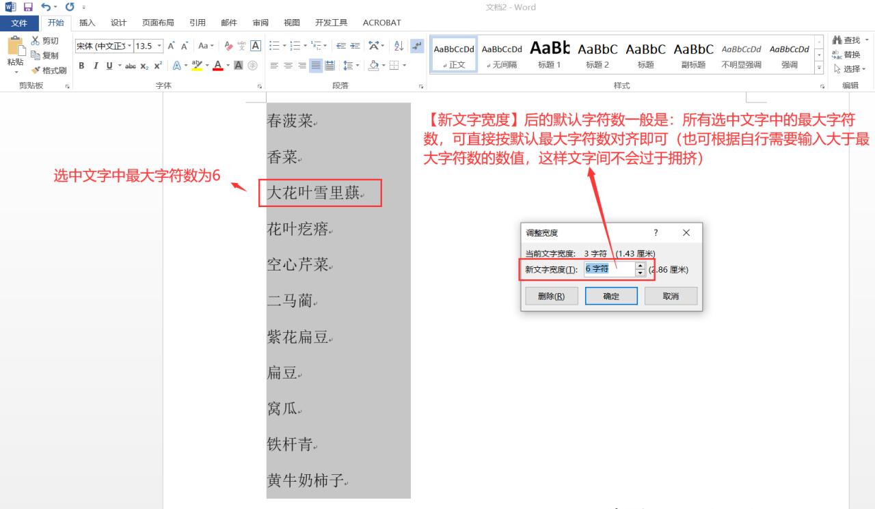Screen dimensions: 875x509
Task: Apply the 无间隔 style
Action: [x=502, y=55]
